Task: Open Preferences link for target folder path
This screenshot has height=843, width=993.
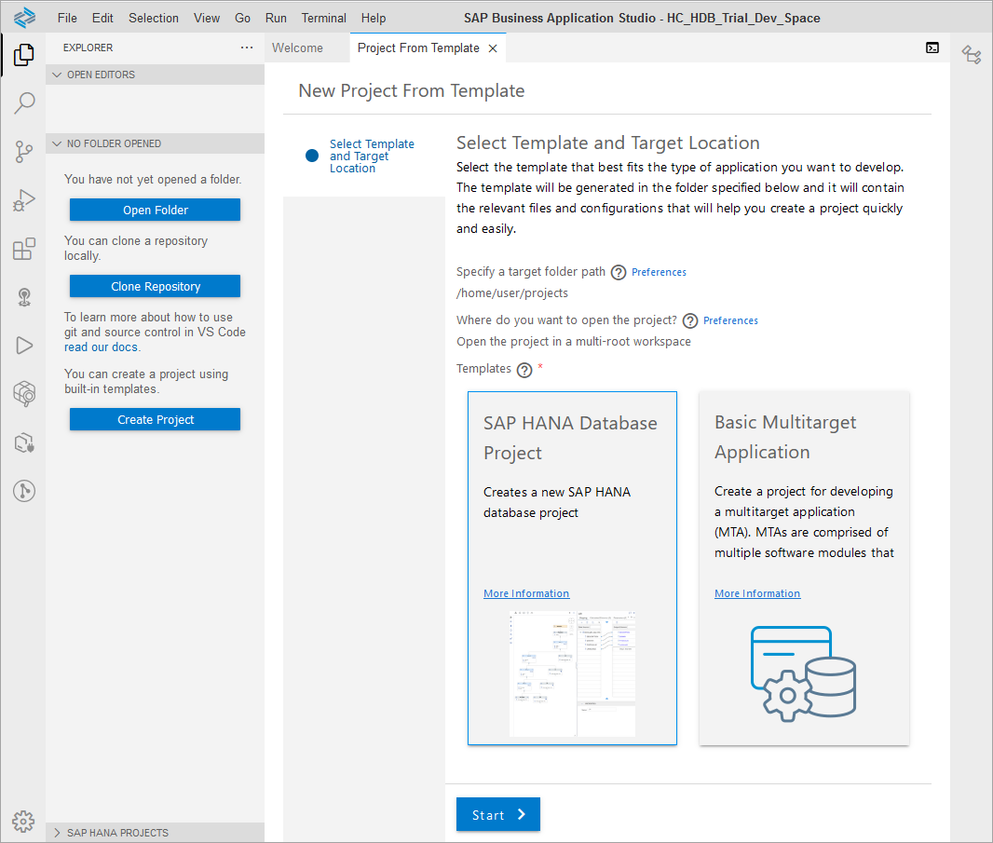Action: pyautogui.click(x=659, y=272)
